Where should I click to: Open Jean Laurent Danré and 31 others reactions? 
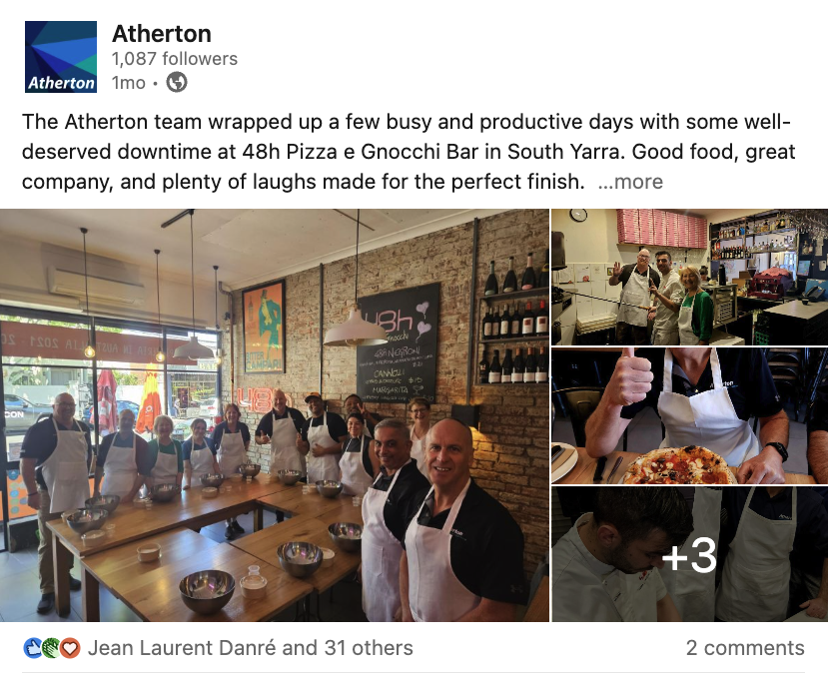click(251, 648)
